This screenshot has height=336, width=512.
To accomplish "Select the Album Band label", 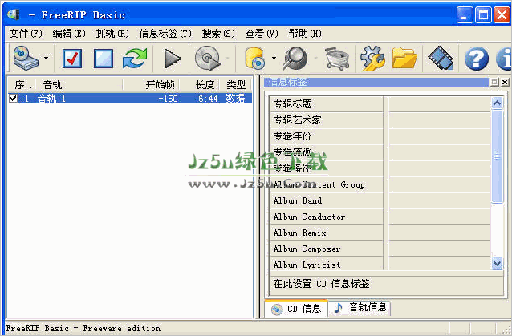I will (x=298, y=200).
